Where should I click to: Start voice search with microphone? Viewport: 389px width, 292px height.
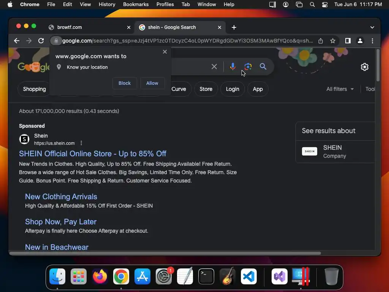233,67
